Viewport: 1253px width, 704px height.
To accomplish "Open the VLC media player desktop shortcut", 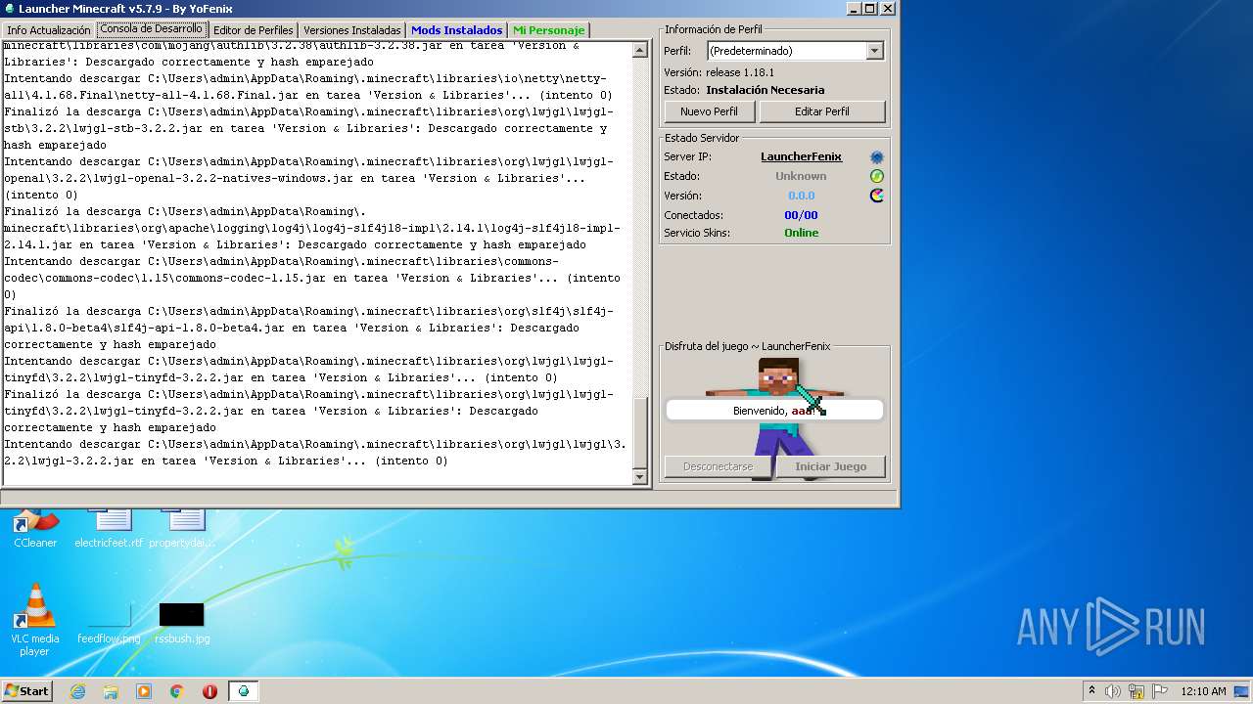I will pyautogui.click(x=35, y=619).
